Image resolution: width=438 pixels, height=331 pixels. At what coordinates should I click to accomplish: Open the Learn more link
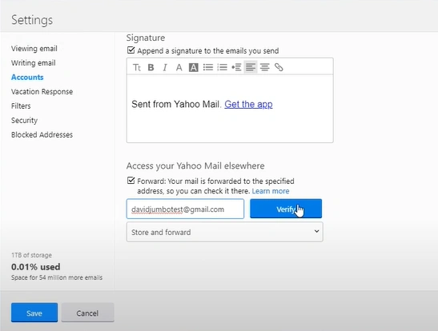point(271,191)
